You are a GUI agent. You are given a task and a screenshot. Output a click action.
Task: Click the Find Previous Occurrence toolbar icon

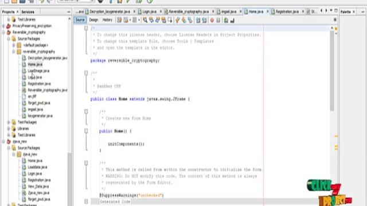point(151,21)
